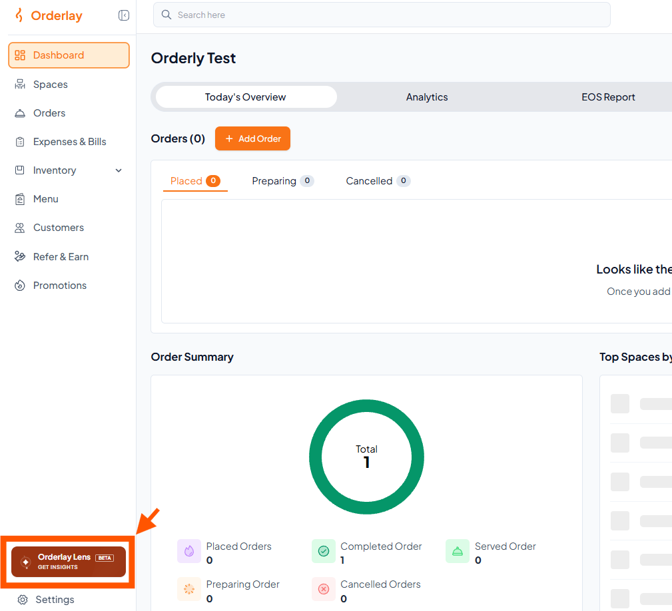Click the Placed Orders purple flame icon
Image resolution: width=672 pixels, height=611 pixels.
coord(189,551)
